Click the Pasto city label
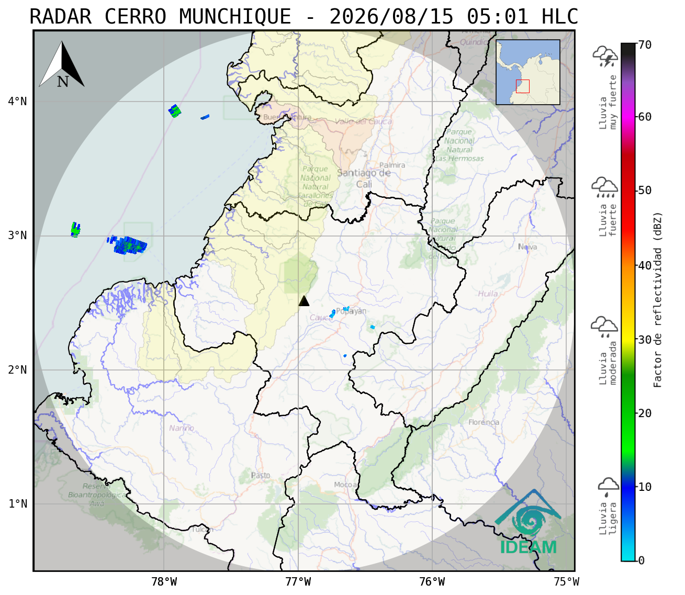The image size is (685, 595). tap(261, 475)
